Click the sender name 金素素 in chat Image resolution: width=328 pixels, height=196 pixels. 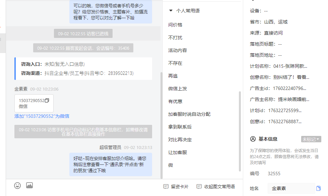21,89
